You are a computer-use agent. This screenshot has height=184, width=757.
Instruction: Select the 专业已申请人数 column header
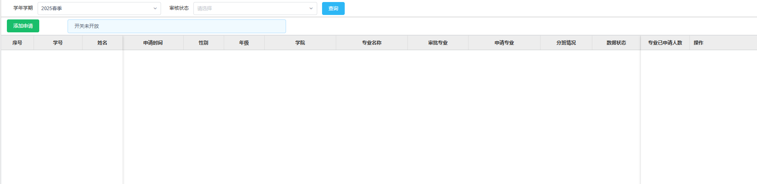click(665, 43)
